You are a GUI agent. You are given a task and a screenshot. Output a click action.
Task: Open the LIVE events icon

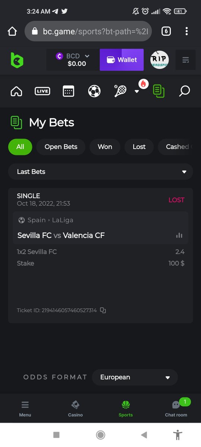tap(42, 91)
